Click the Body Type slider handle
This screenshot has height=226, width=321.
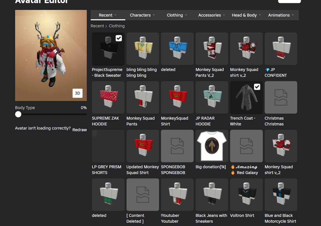tap(18, 114)
